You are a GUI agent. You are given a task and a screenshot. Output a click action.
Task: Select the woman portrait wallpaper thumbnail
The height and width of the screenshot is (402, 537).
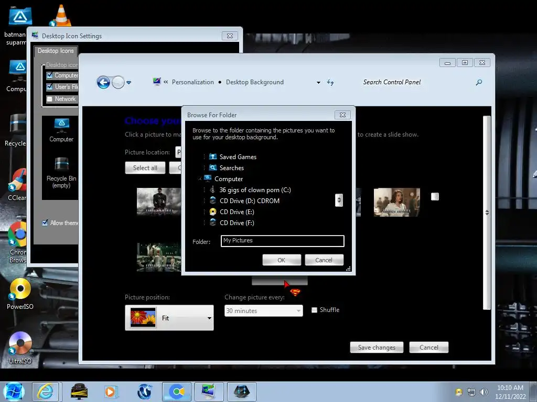click(397, 202)
